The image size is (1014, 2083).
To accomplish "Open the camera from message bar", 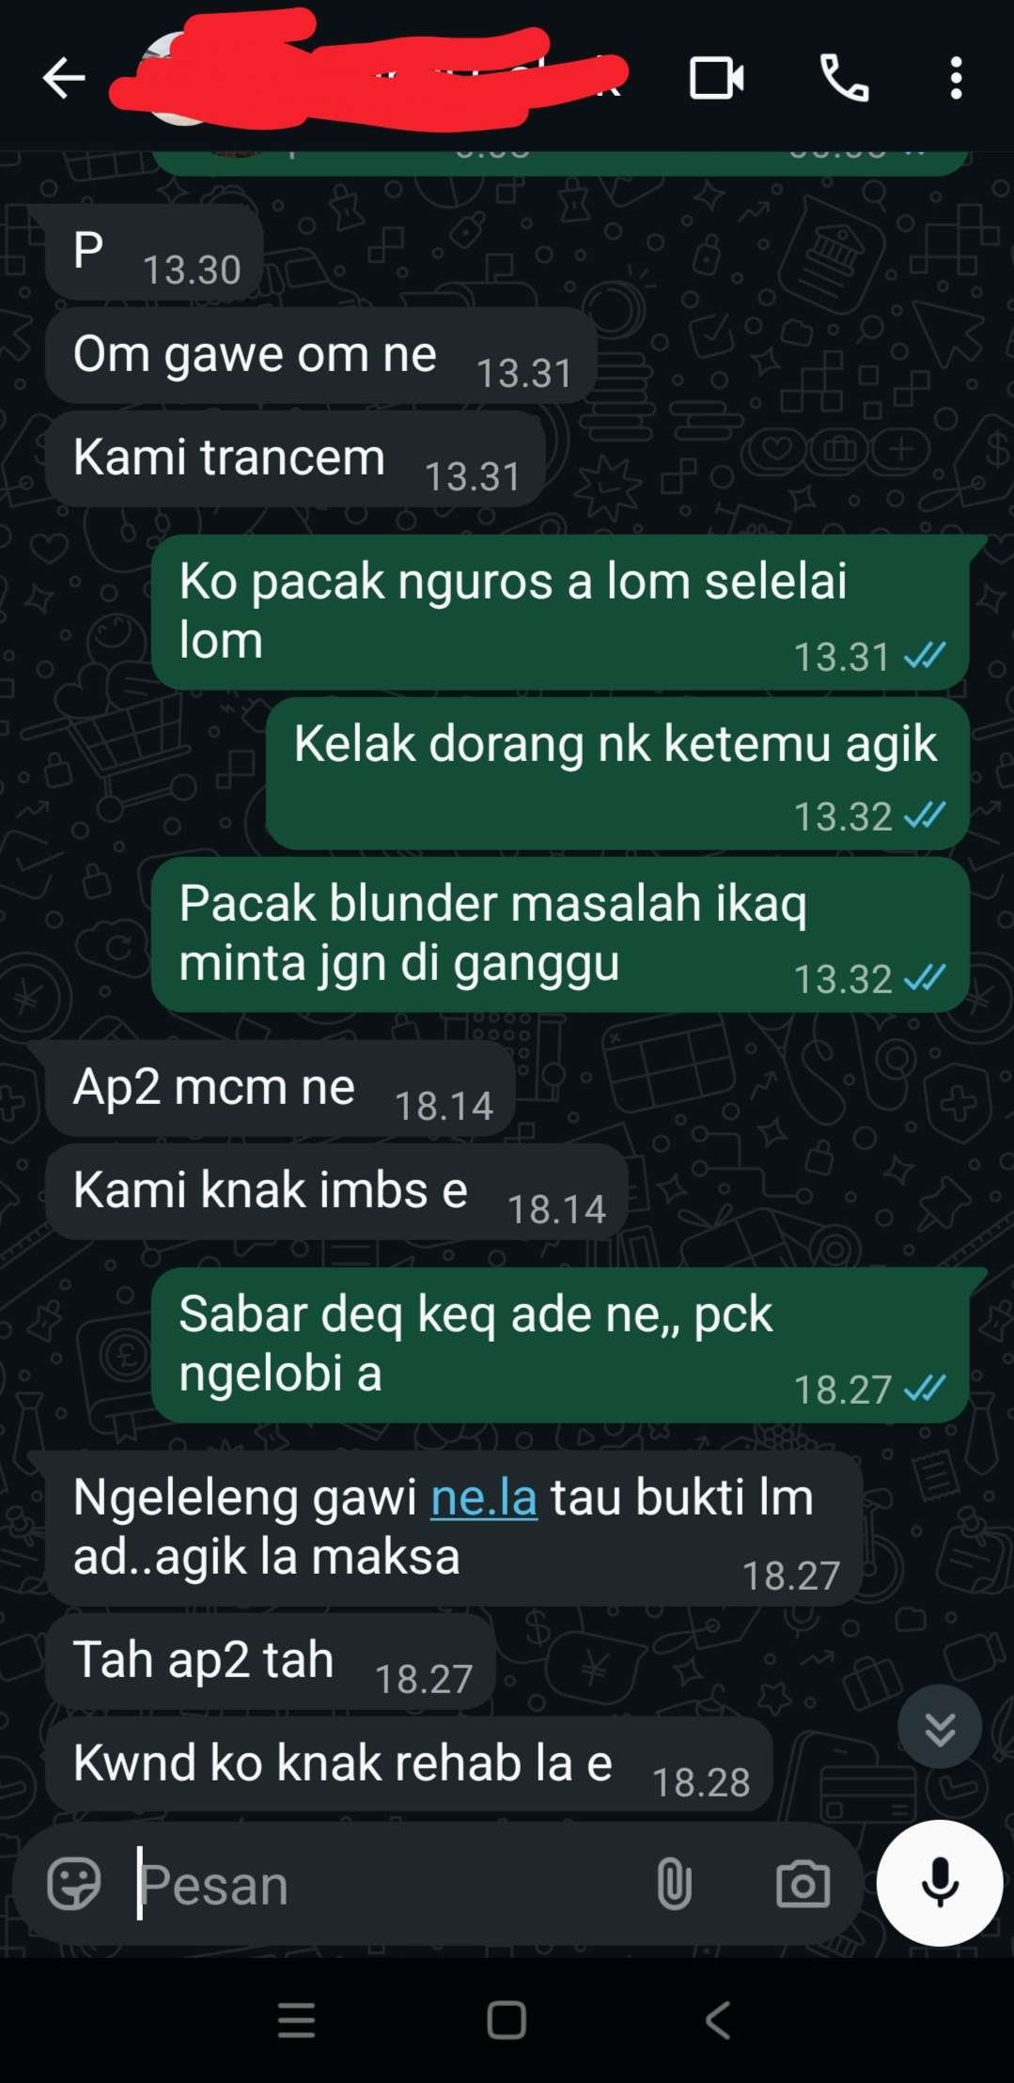I will coord(803,1883).
